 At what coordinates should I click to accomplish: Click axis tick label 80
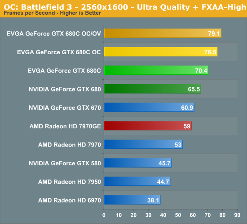tap(222, 215)
